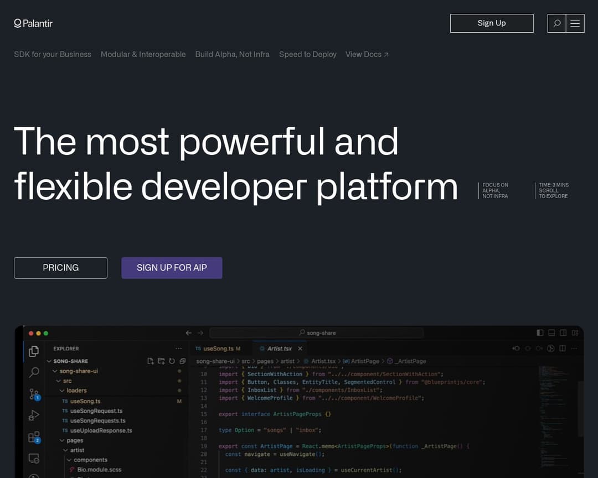Image resolution: width=598 pixels, height=478 pixels.
Task: Refresh the SONG-SHARE explorer tree
Action: point(171,360)
